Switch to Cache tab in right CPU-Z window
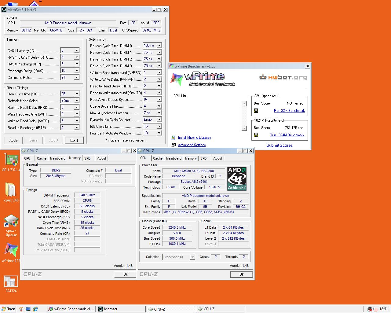 [x=158, y=158]
